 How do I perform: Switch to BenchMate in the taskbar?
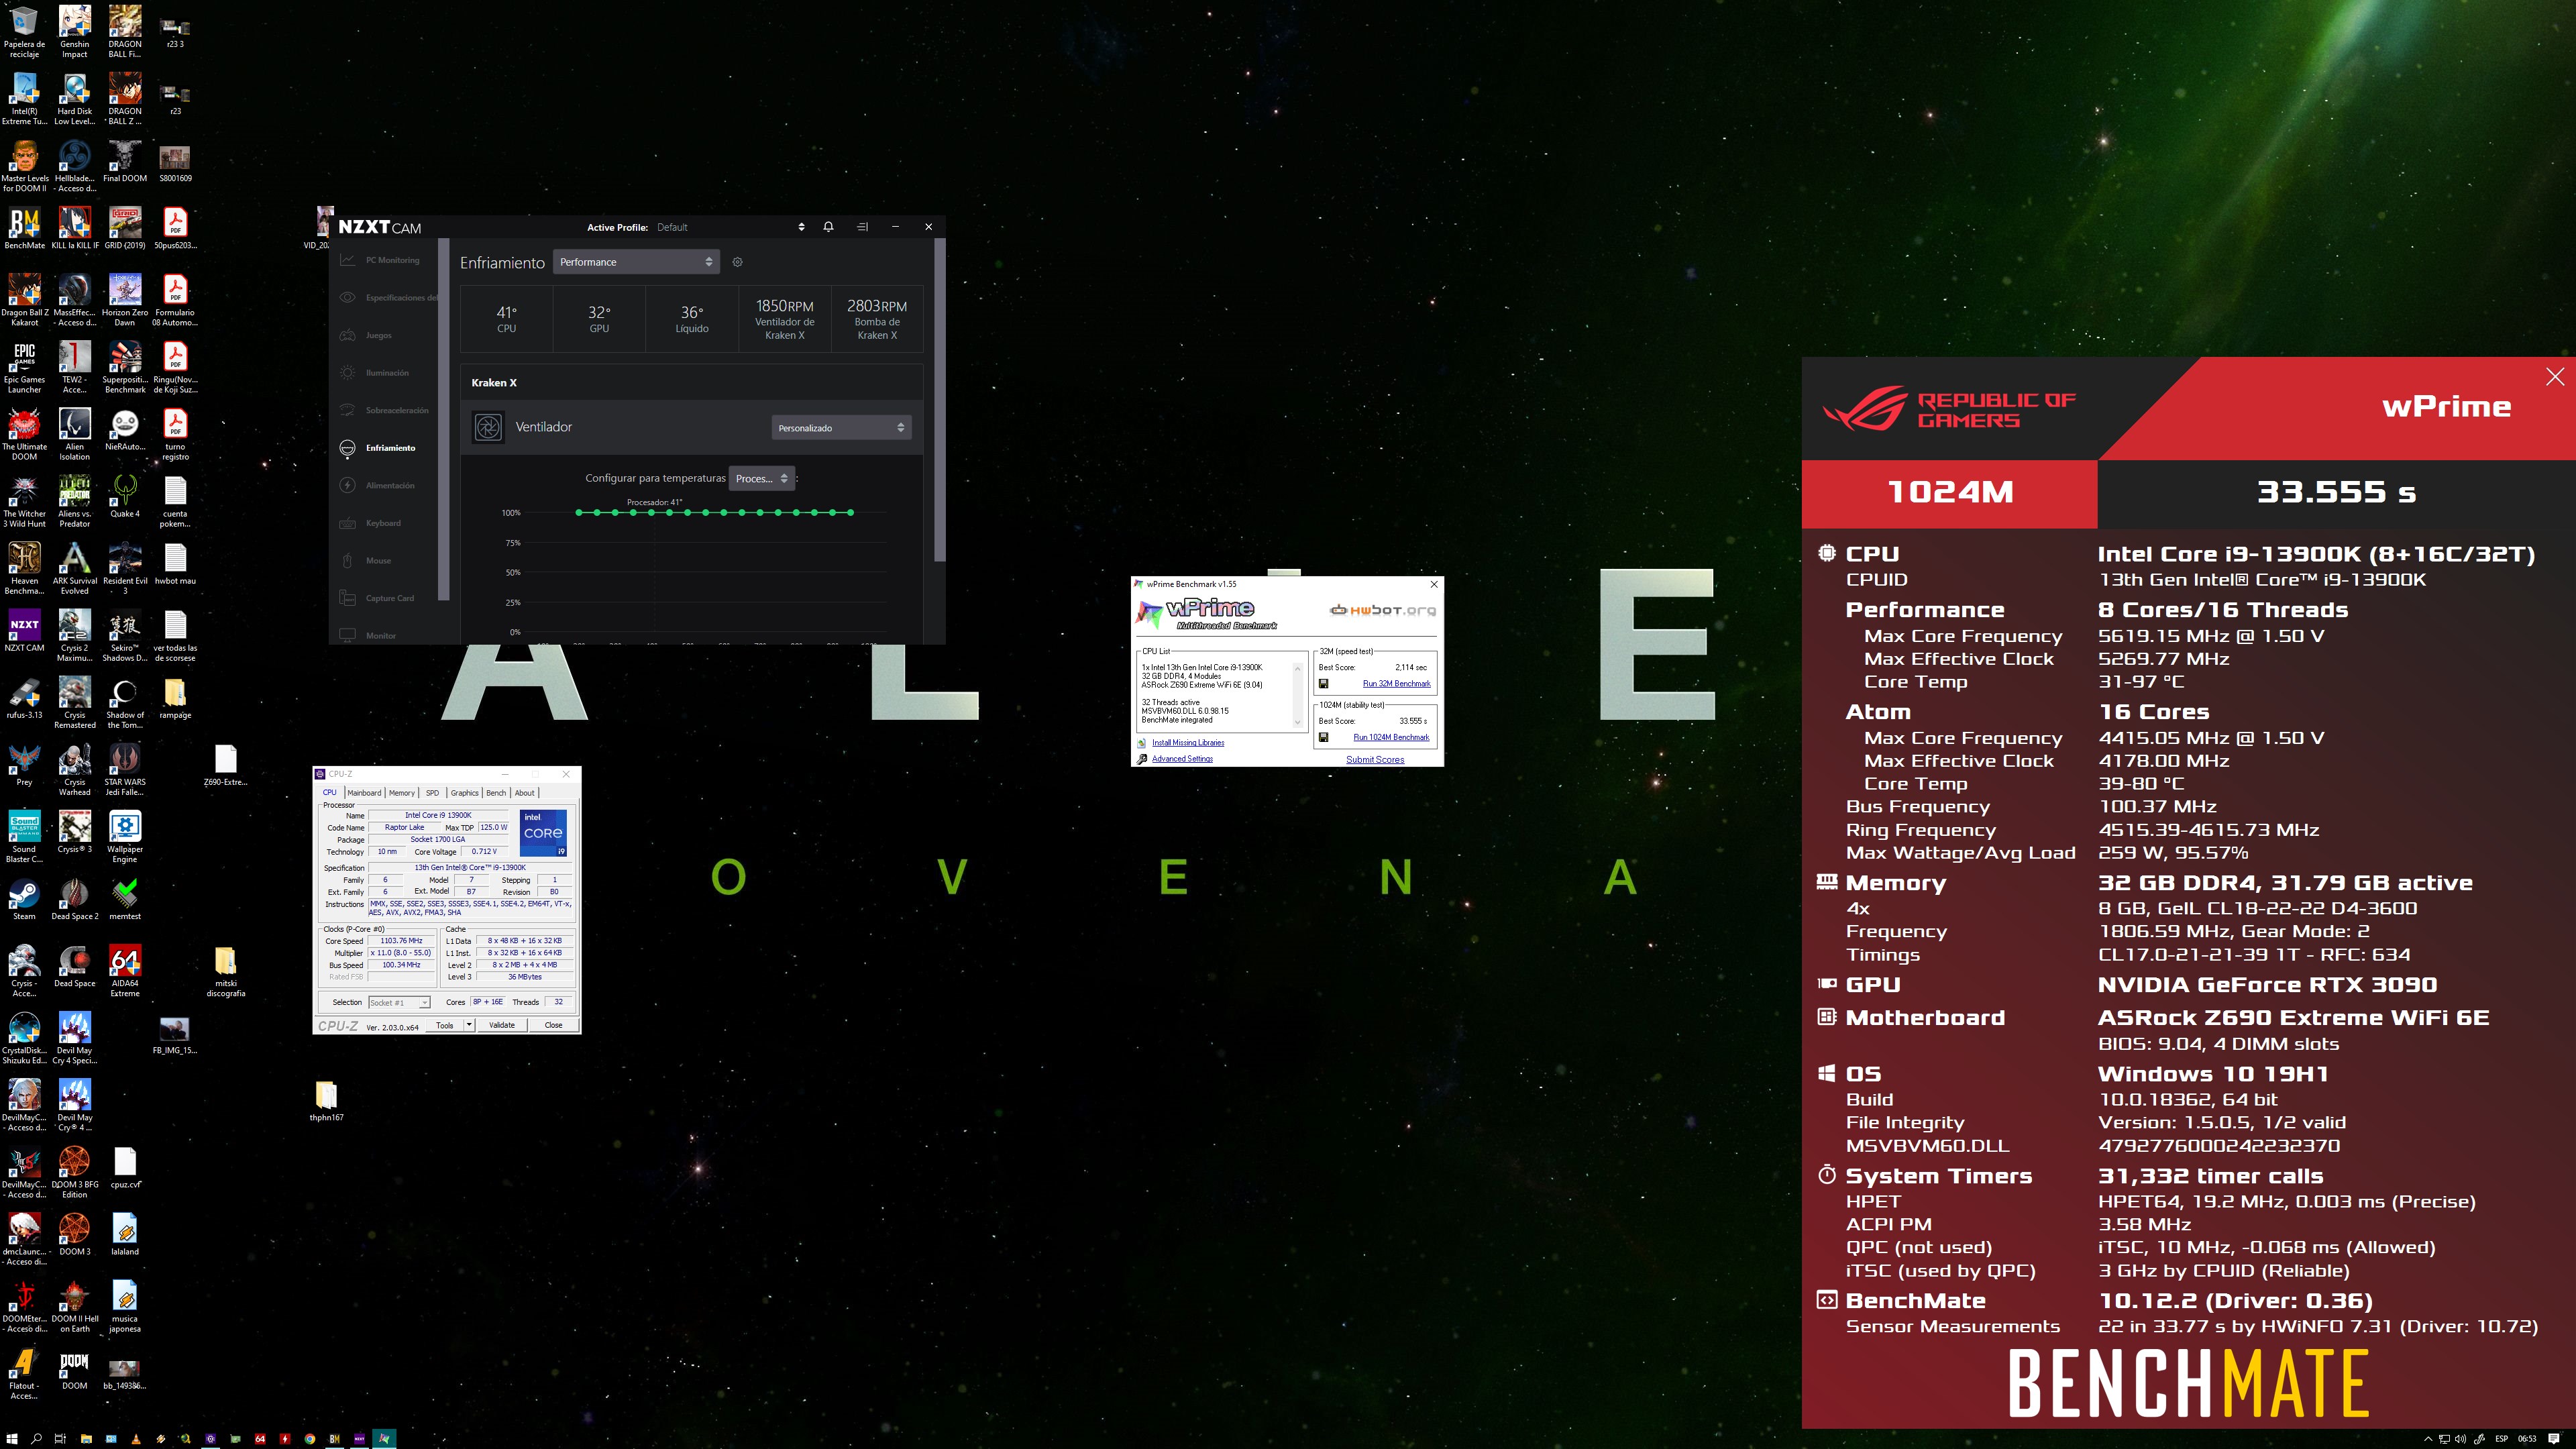(335, 1439)
